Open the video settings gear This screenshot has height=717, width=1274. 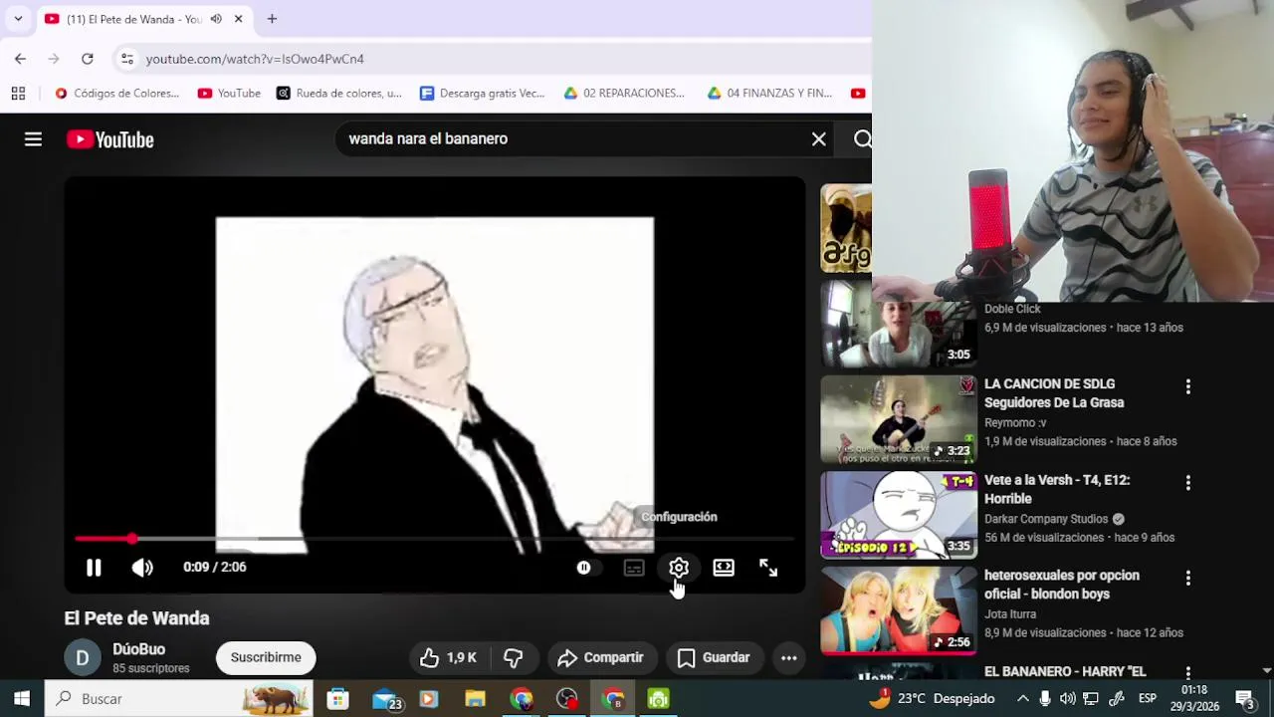679,568
